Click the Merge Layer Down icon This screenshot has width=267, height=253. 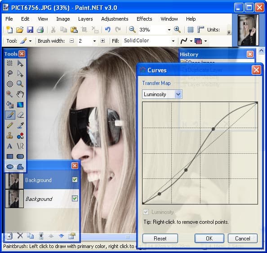[x=41, y=236]
